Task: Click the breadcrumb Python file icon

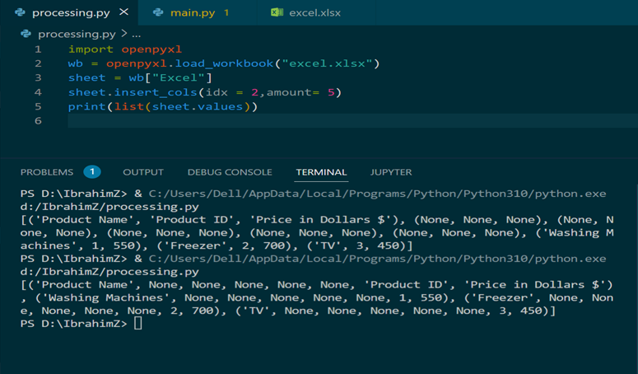Action: click(x=26, y=34)
